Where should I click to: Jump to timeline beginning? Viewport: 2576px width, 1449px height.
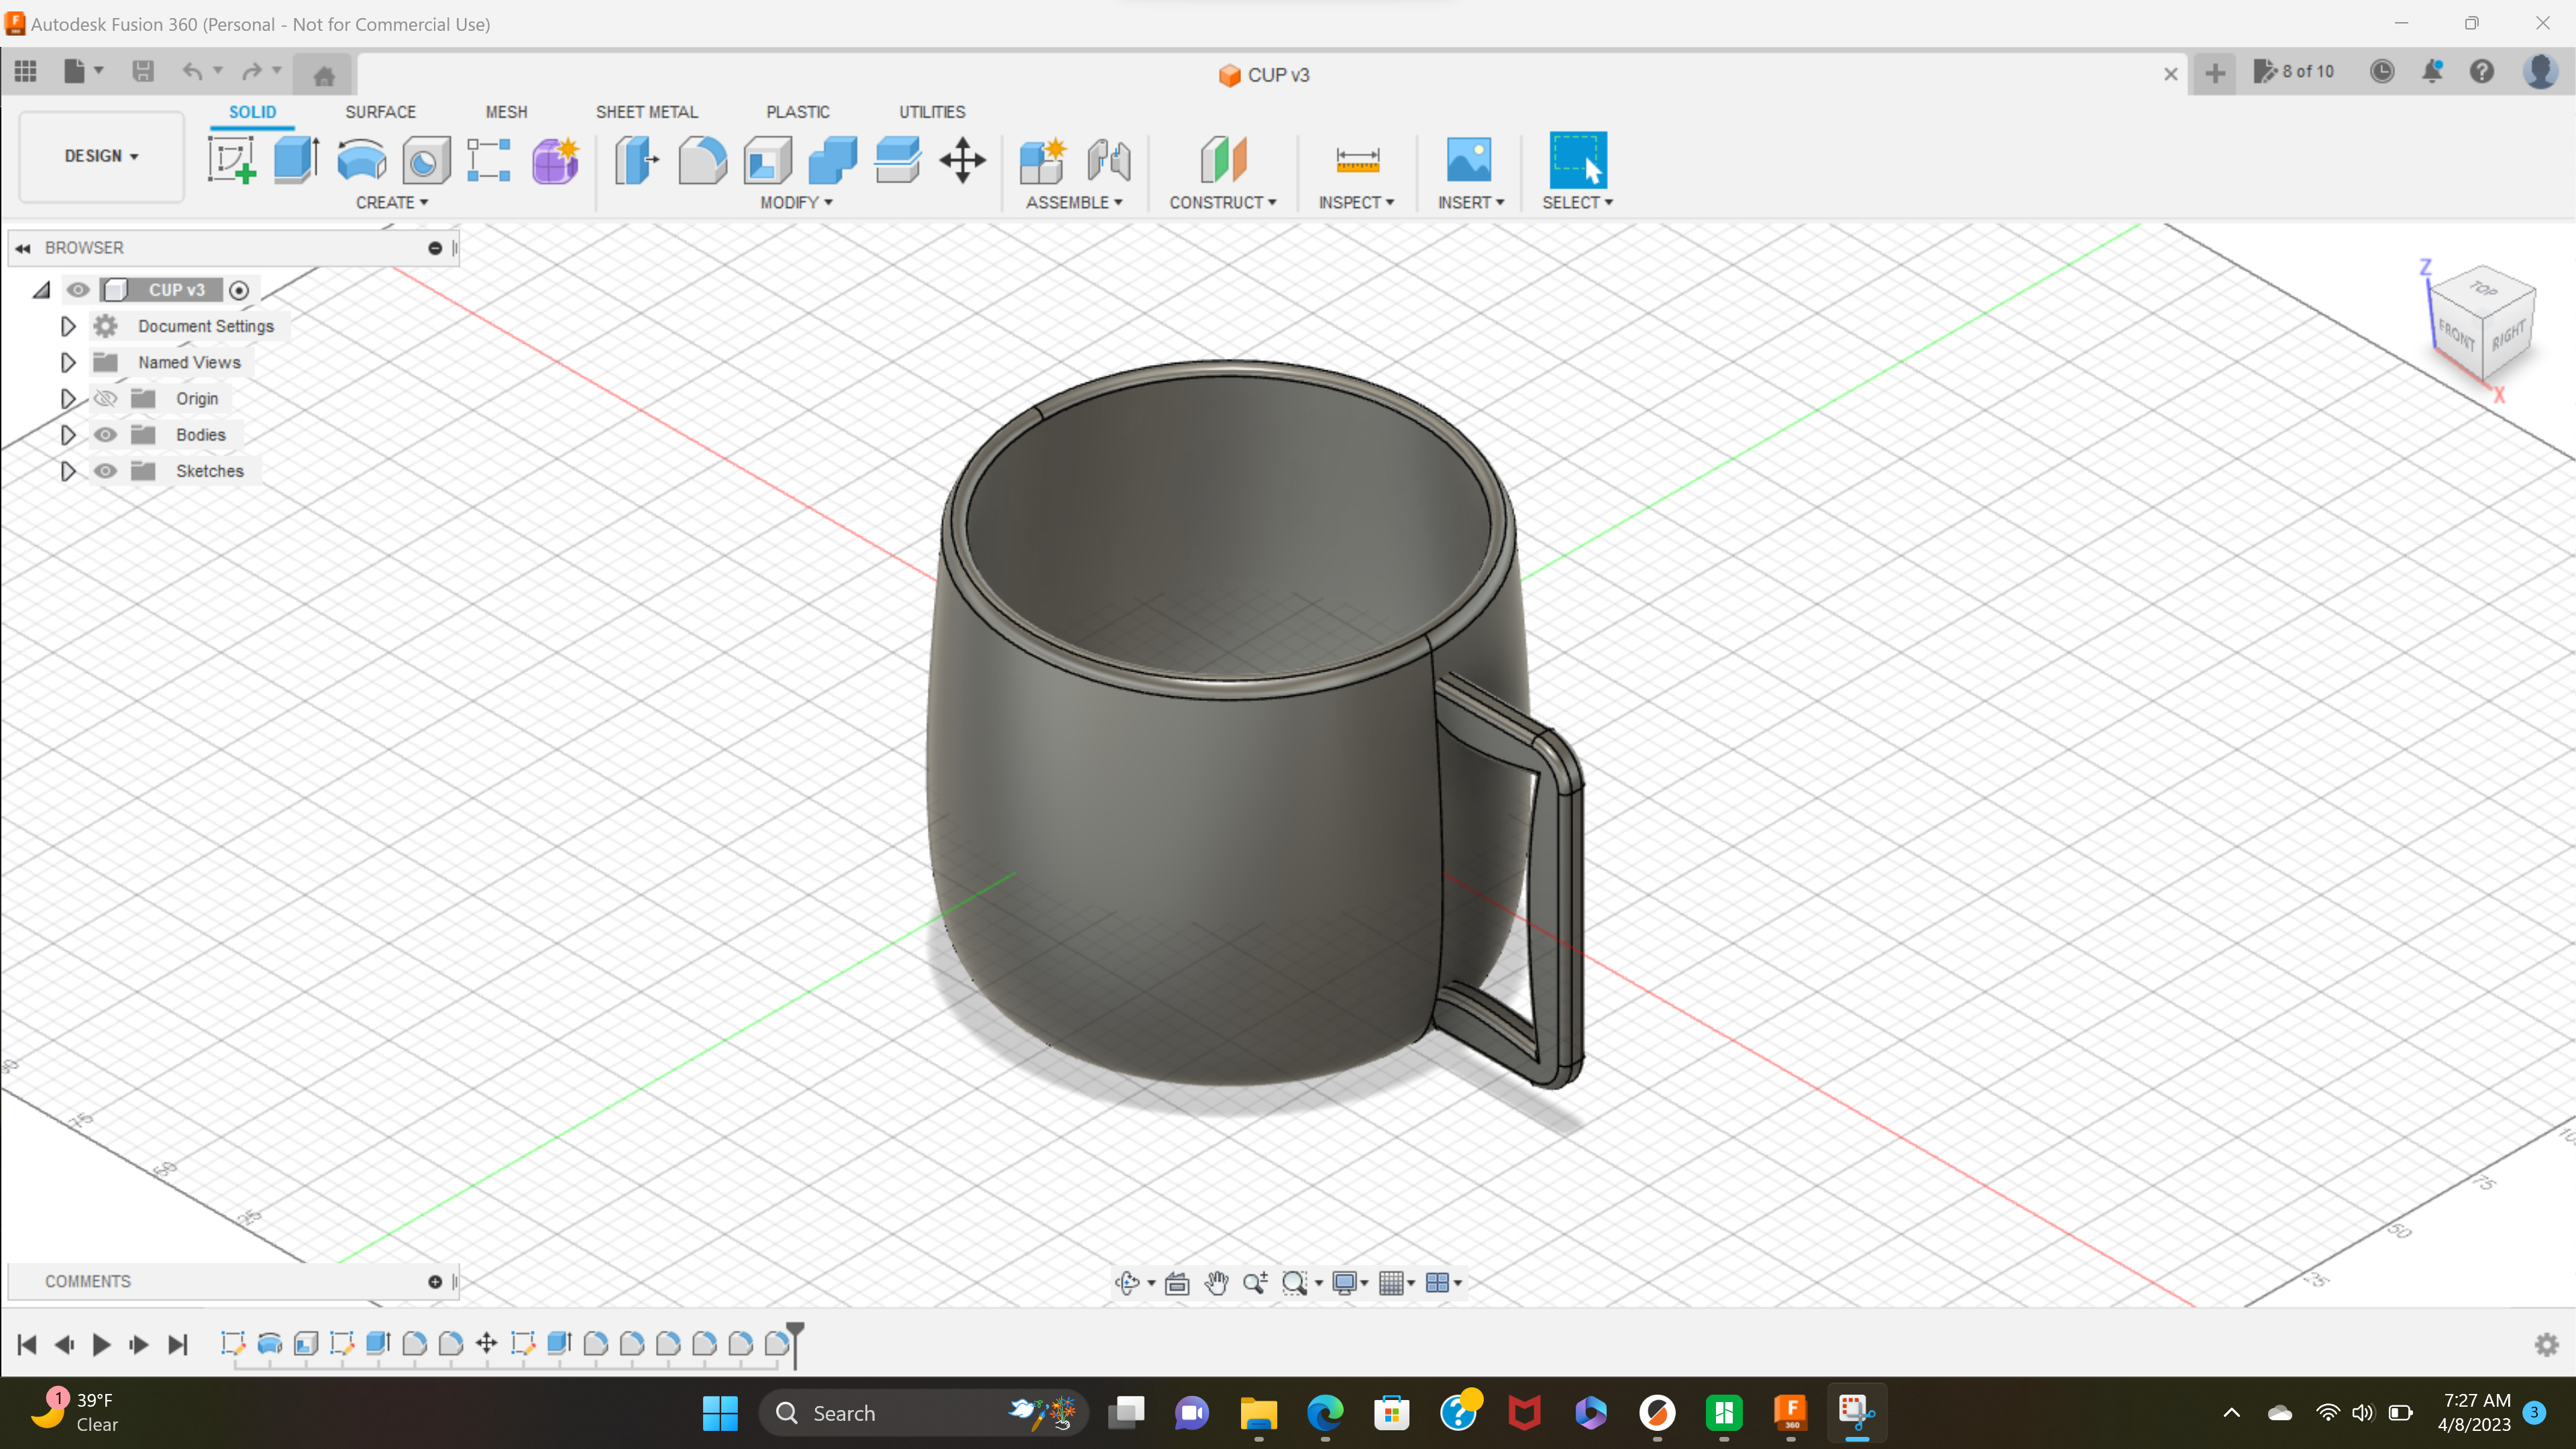(27, 1345)
